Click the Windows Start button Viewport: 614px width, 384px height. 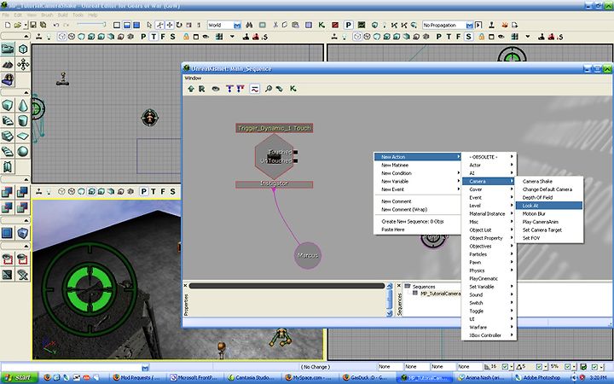(19, 378)
